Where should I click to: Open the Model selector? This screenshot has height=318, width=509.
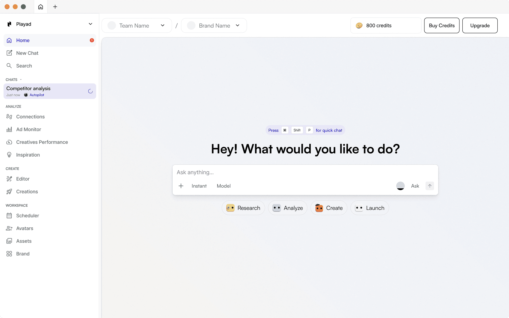click(224, 186)
